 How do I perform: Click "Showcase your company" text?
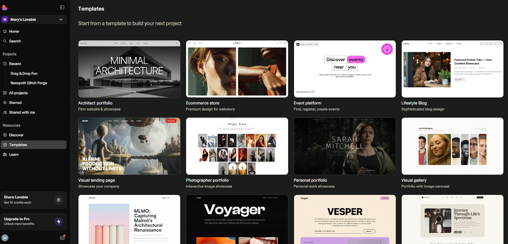[x=99, y=186]
